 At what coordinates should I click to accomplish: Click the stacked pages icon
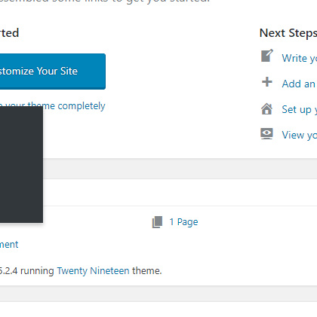click(x=157, y=222)
